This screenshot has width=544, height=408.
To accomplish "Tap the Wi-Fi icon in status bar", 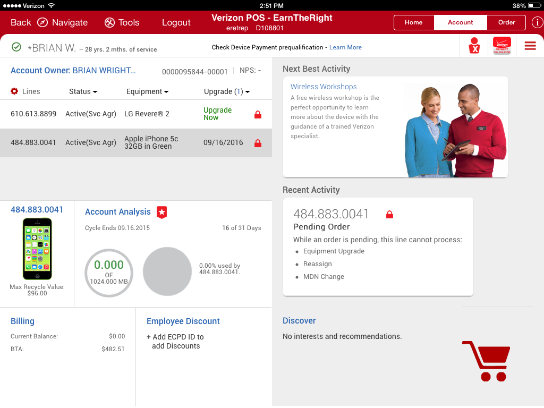I will tap(52, 5).
